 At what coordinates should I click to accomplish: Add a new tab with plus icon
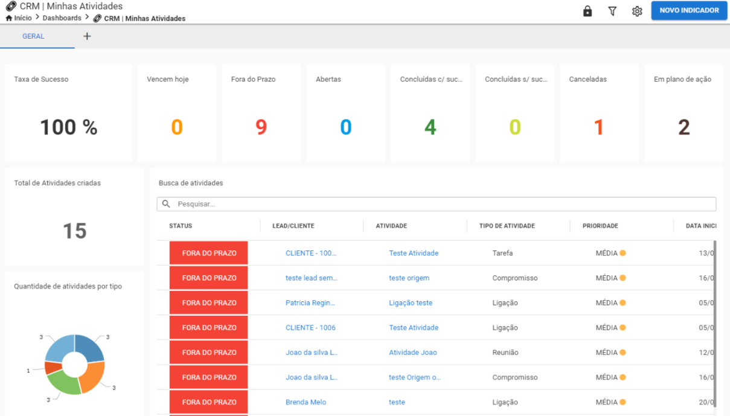pyautogui.click(x=87, y=36)
